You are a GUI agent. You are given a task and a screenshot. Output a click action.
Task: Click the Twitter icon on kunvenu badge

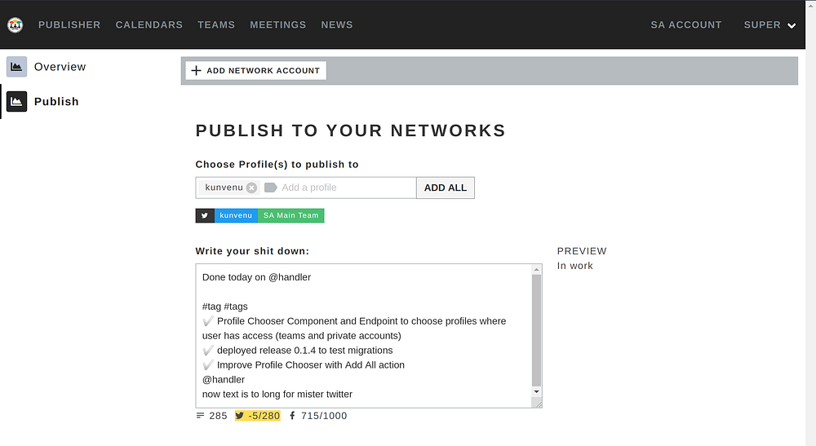coord(205,216)
